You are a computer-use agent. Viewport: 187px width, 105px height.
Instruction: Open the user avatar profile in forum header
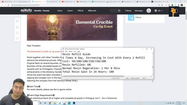pyautogui.click(x=149, y=10)
